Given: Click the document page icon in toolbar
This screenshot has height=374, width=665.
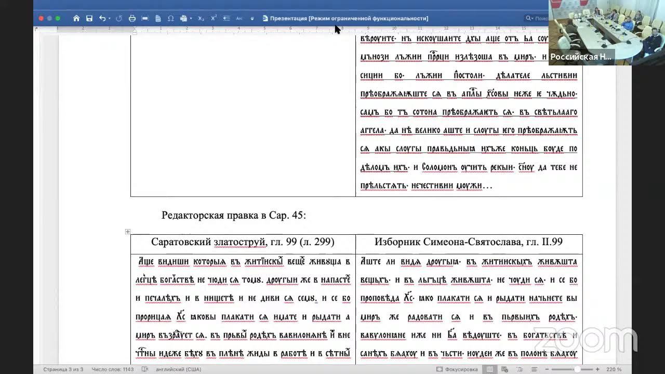Looking at the screenshot, I should [x=158, y=18].
